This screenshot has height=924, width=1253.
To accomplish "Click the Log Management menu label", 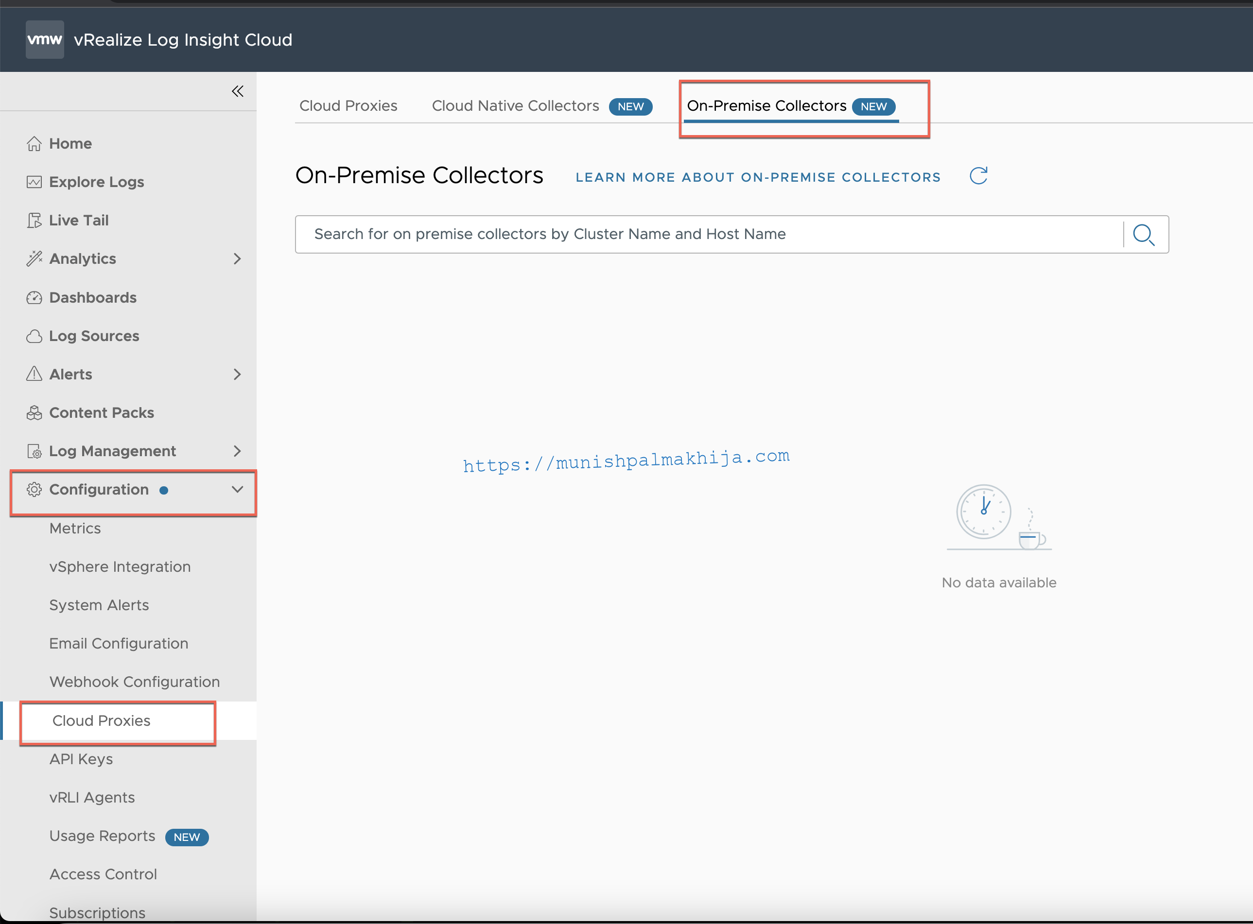I will 112,451.
